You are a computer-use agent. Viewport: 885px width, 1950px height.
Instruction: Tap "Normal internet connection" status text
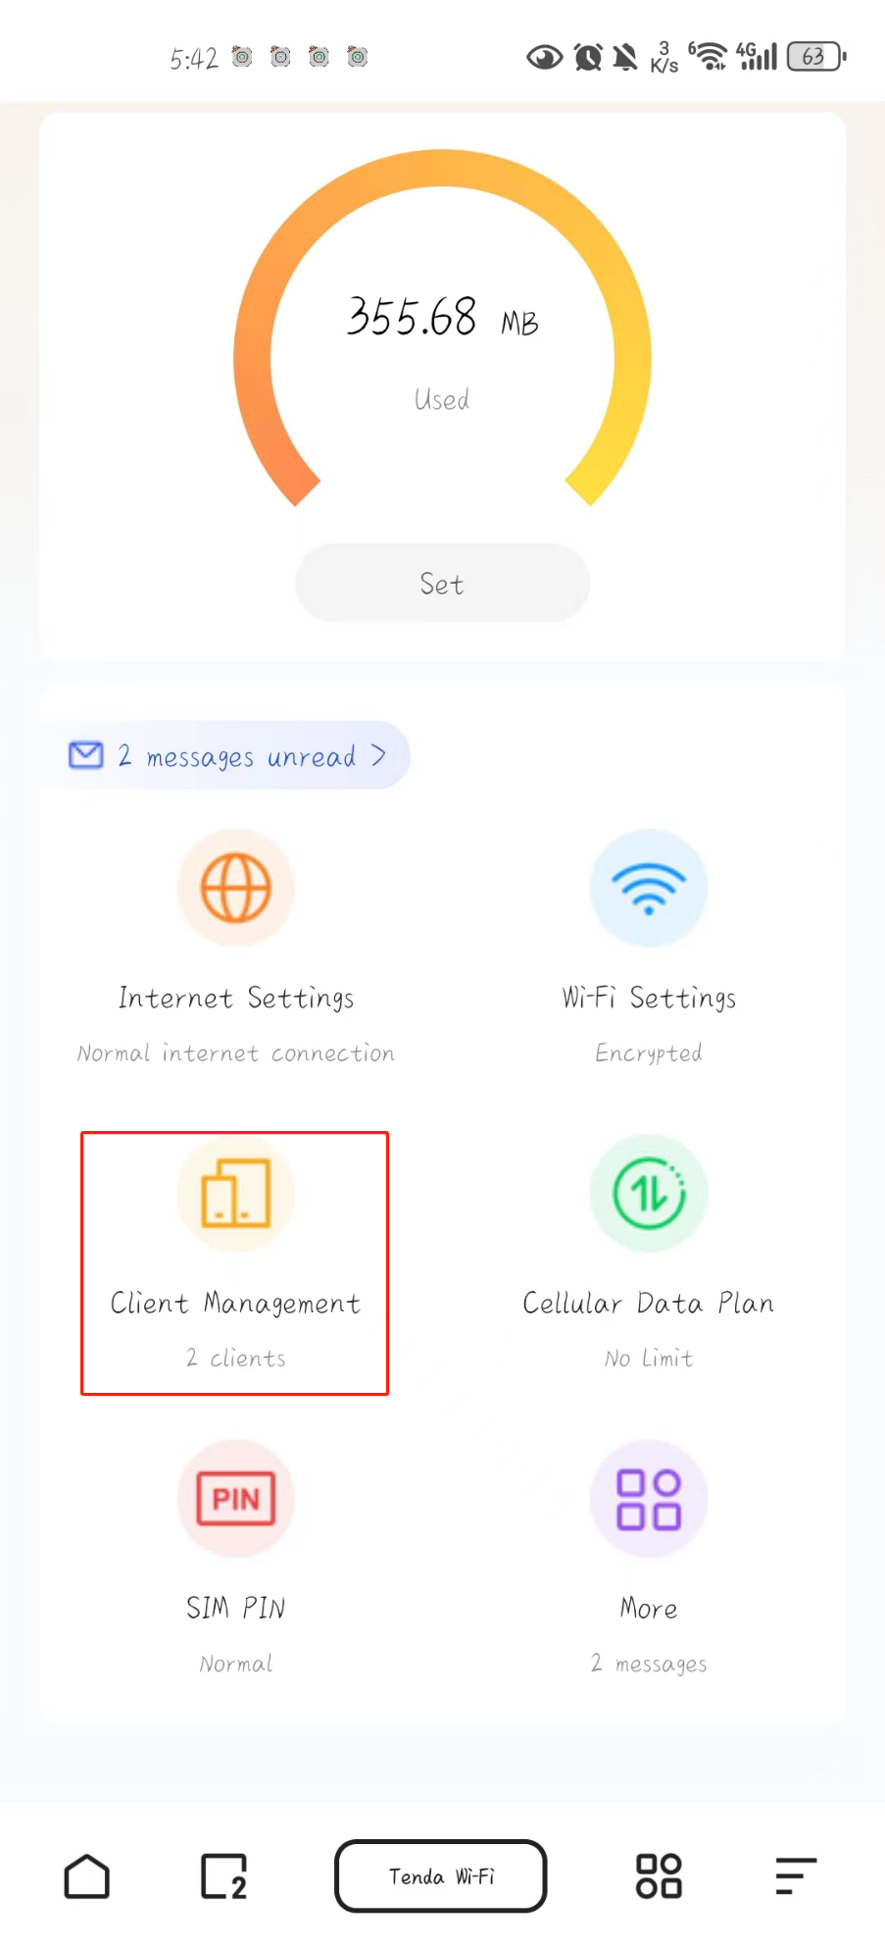click(x=236, y=1053)
